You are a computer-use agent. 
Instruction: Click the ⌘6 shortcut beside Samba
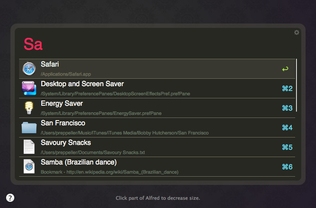point(287,167)
